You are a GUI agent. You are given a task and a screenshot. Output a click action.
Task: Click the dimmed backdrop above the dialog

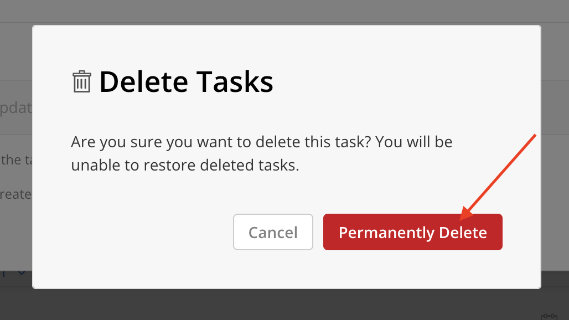(284, 11)
